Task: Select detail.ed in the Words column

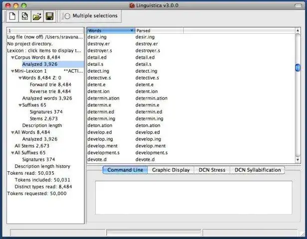Action: [x=97, y=57]
